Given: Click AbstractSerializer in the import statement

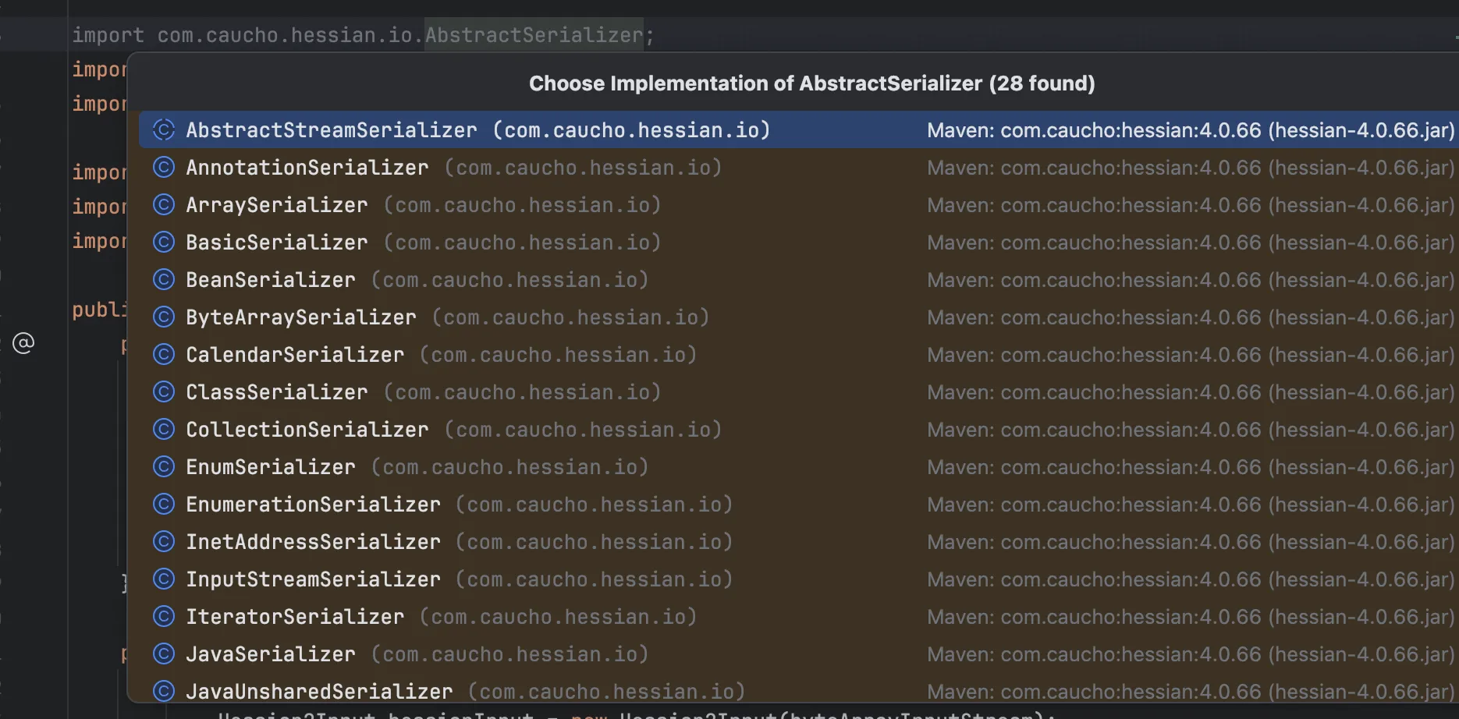Looking at the screenshot, I should 534,35.
